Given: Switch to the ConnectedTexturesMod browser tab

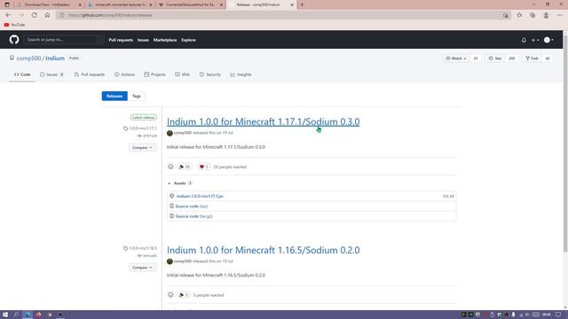Looking at the screenshot, I should [x=191, y=4].
